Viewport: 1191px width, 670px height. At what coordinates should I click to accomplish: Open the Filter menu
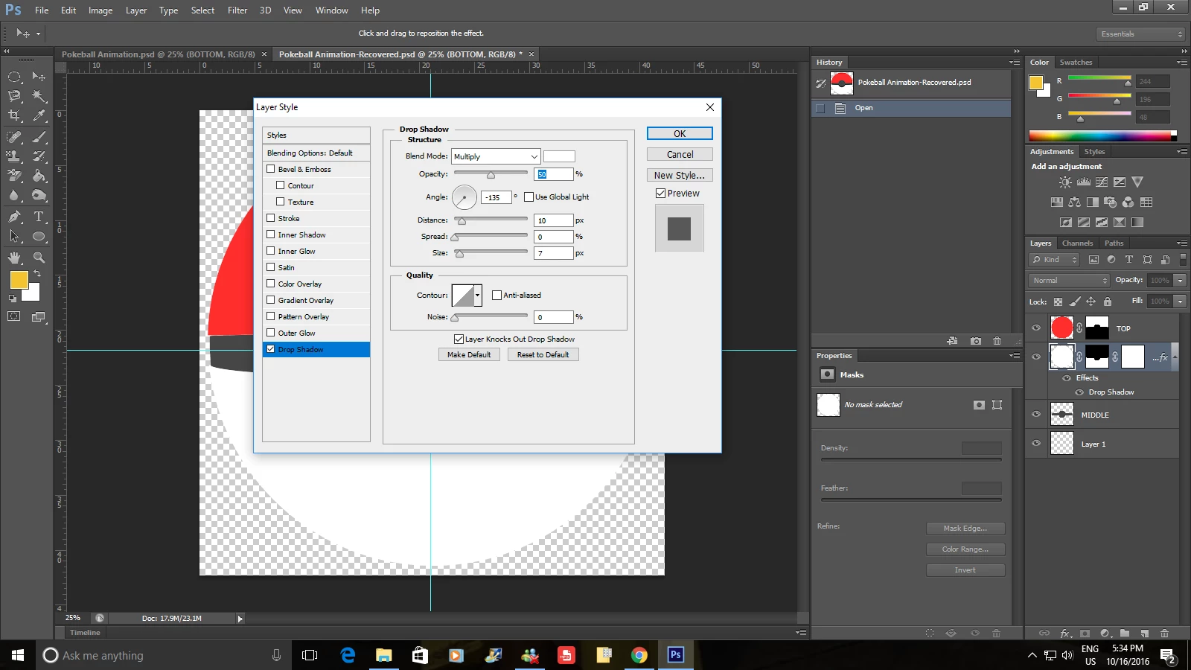(237, 10)
